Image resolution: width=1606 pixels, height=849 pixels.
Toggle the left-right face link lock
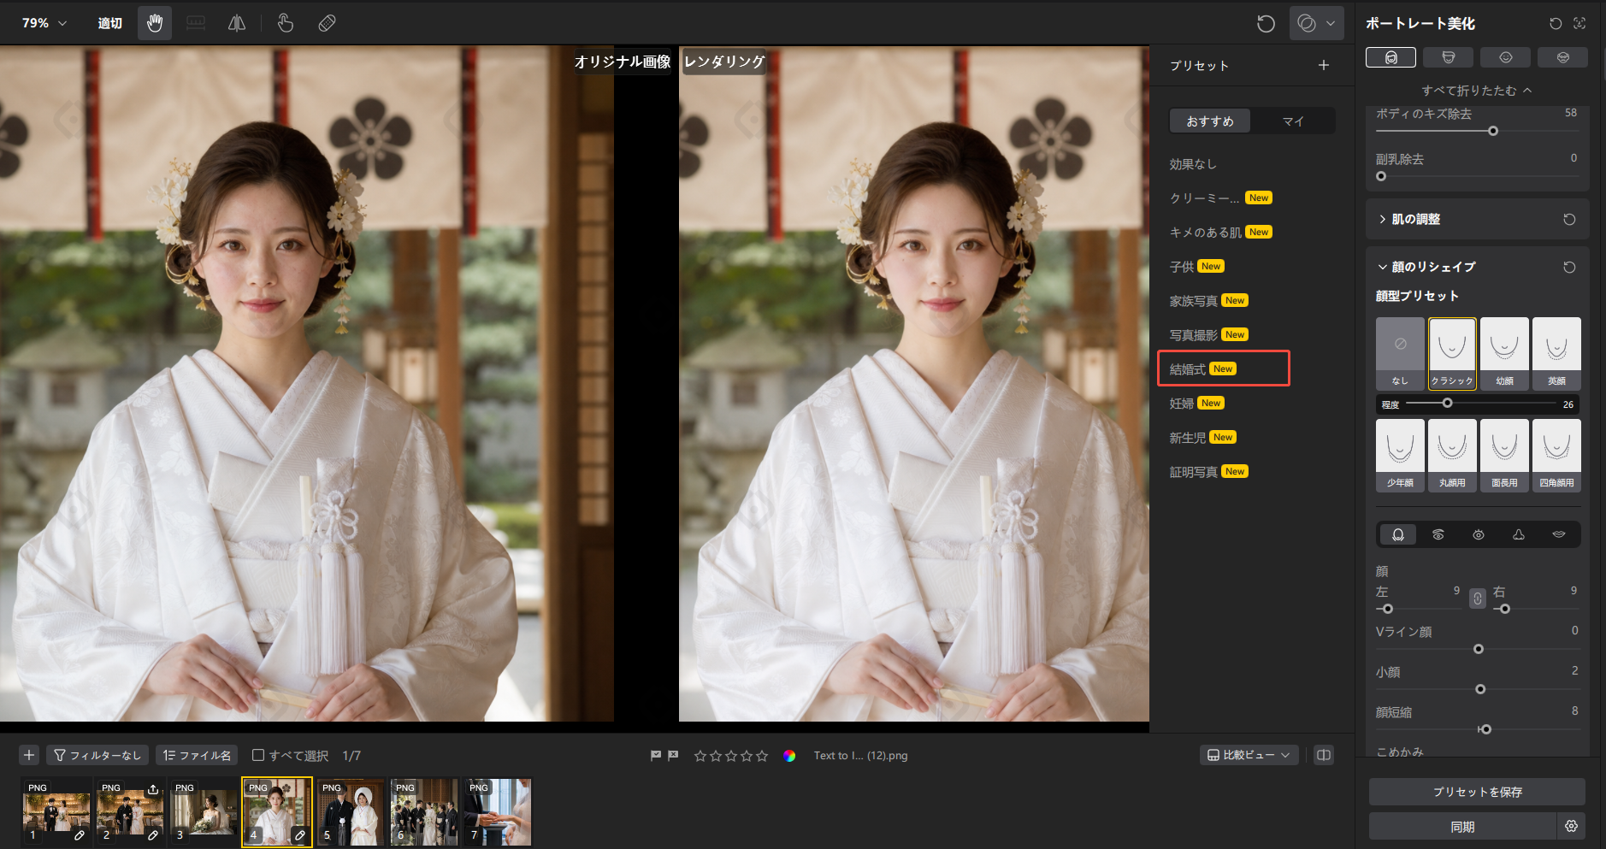point(1478,598)
